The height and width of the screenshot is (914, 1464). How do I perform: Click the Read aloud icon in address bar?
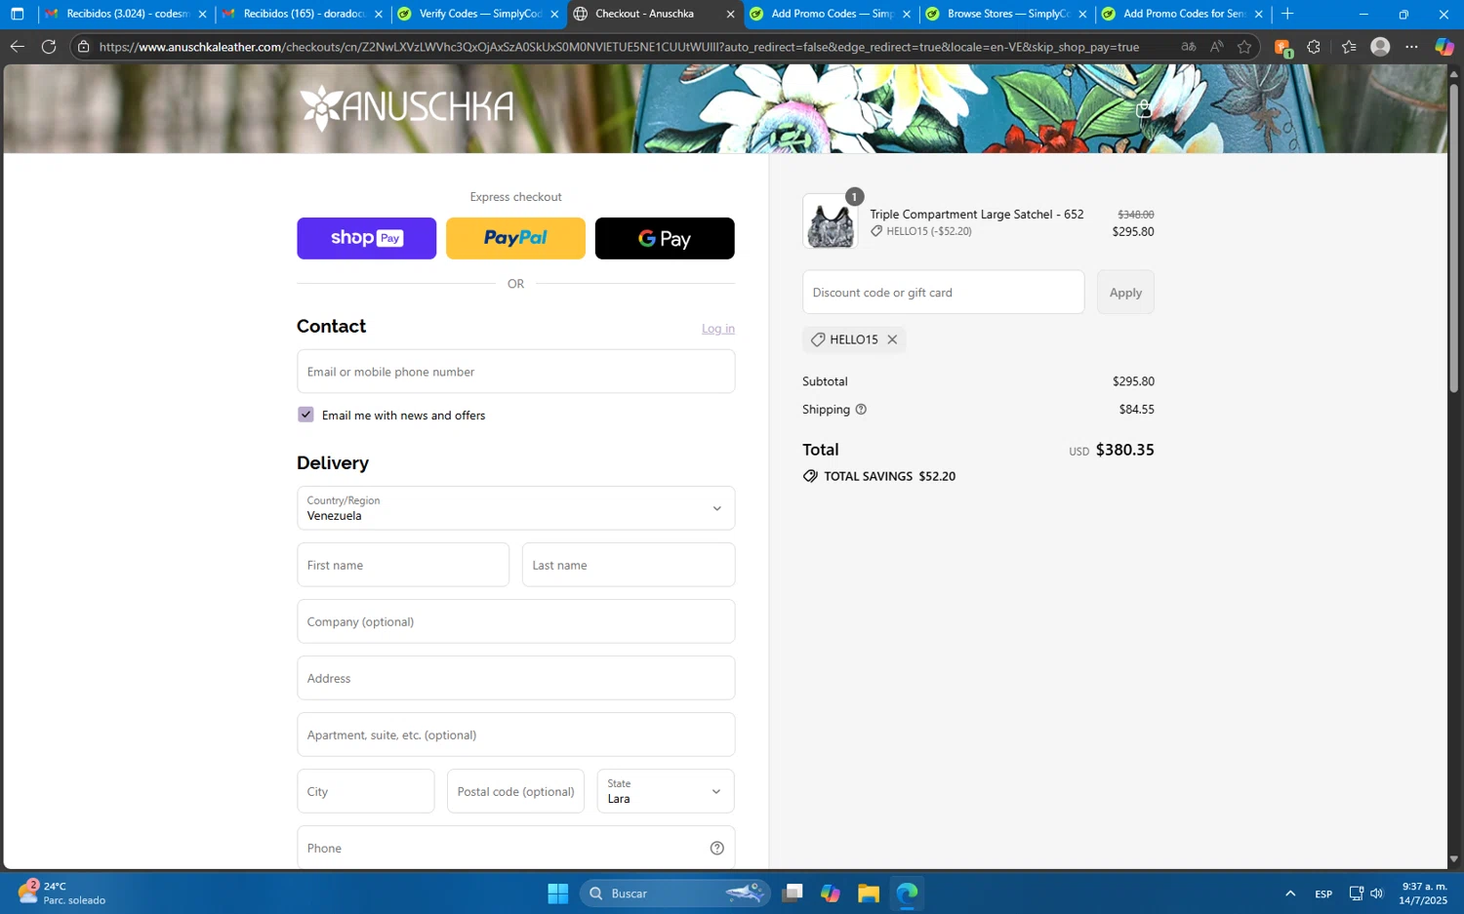pyautogui.click(x=1216, y=47)
